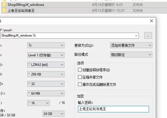This screenshot has width=167, height=118.
Task: Open the 64 MB solid block dropdown
Action: pos(46,93)
